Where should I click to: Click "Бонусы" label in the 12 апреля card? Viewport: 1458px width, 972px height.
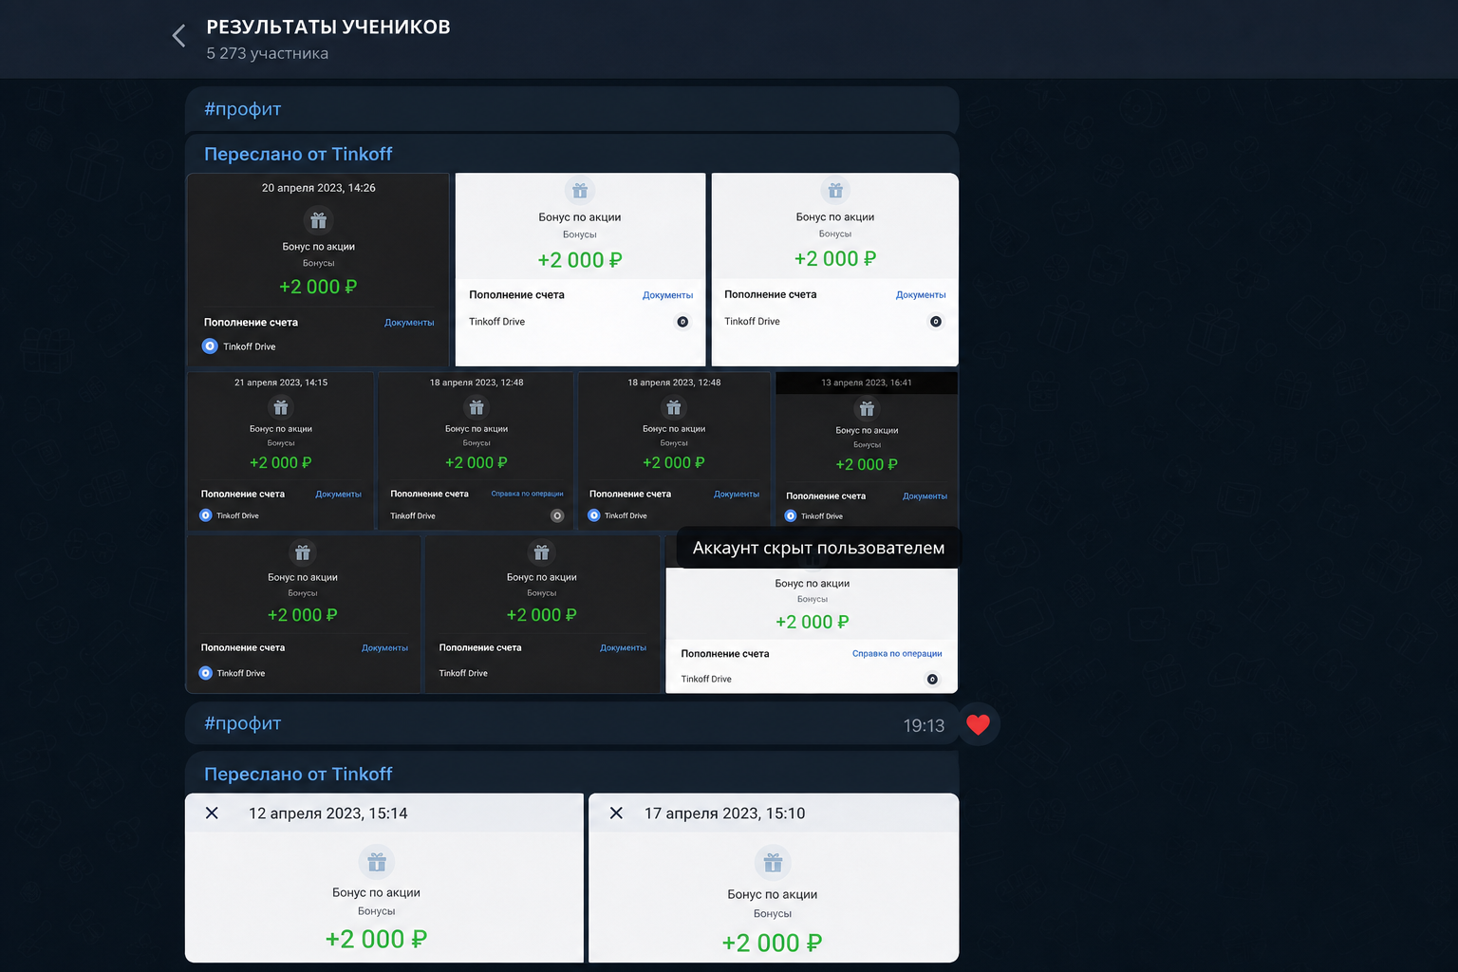[x=377, y=911]
